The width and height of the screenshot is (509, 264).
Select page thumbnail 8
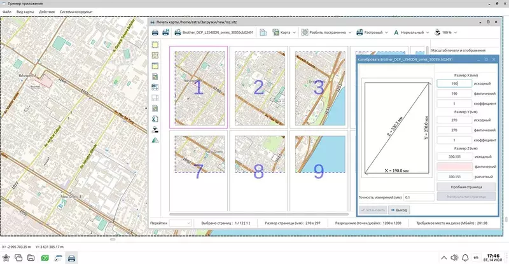click(x=259, y=170)
